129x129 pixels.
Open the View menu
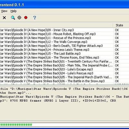coord(4,11)
